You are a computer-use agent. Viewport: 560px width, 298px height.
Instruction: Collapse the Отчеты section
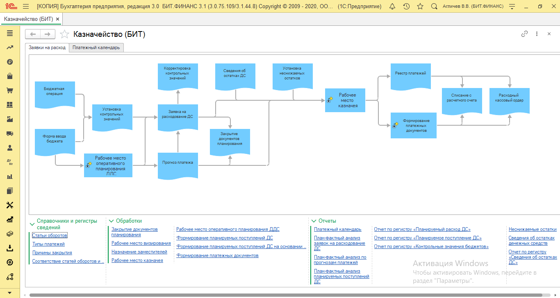[x=314, y=221]
